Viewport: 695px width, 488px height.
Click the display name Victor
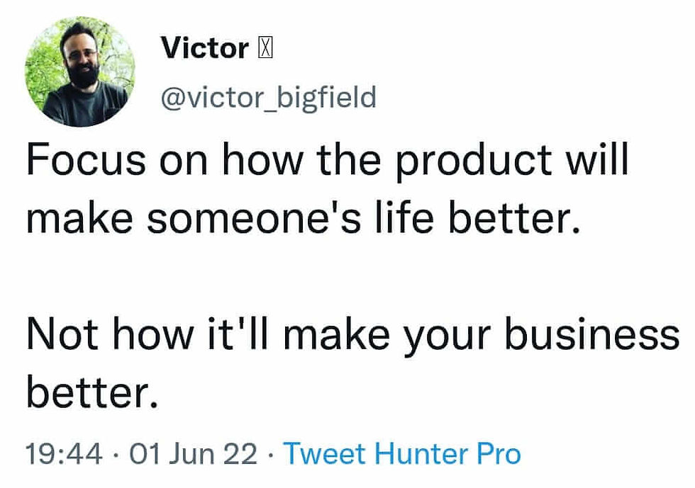[204, 48]
